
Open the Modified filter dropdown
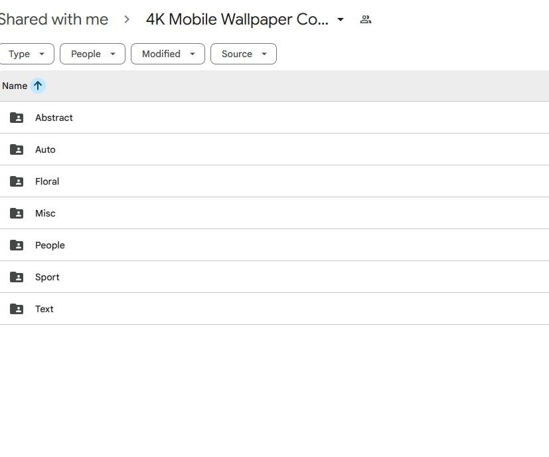[167, 54]
